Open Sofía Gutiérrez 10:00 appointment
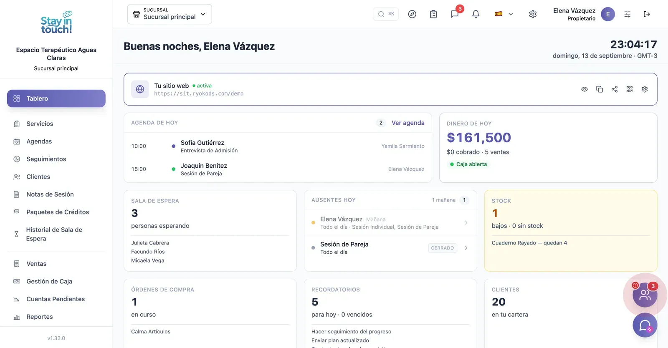Screen dimensions: 668x348 point(278,146)
